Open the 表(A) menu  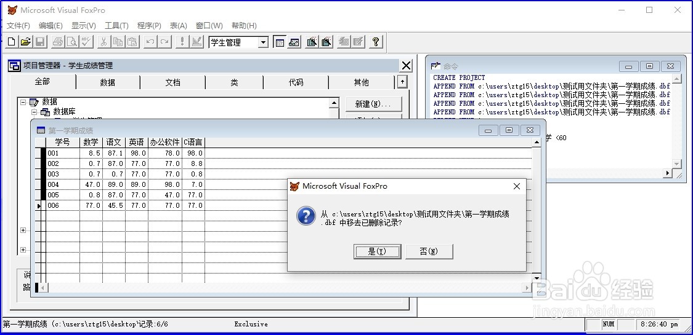click(179, 26)
